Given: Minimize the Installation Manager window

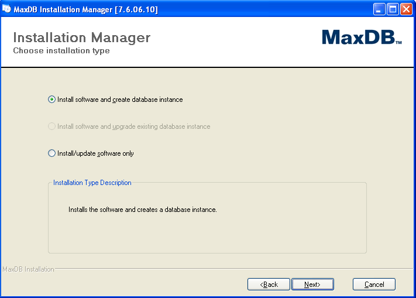Looking at the screenshot, I should (x=379, y=9).
